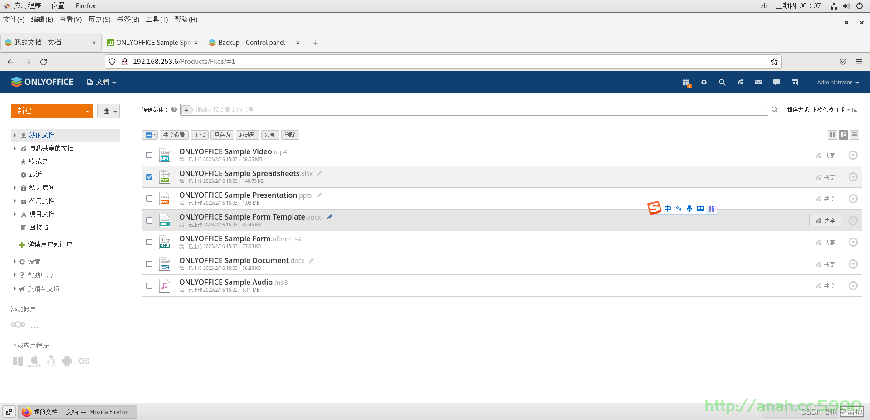870x420 pixels.
Task: Bookmark page with star icon
Action: point(774,62)
